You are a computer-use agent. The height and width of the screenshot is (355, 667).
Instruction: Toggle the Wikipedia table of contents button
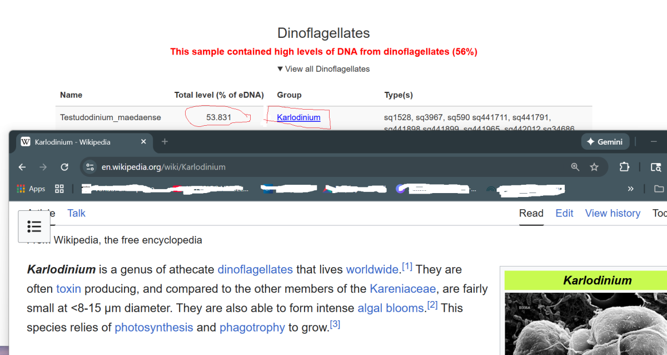coord(34,226)
